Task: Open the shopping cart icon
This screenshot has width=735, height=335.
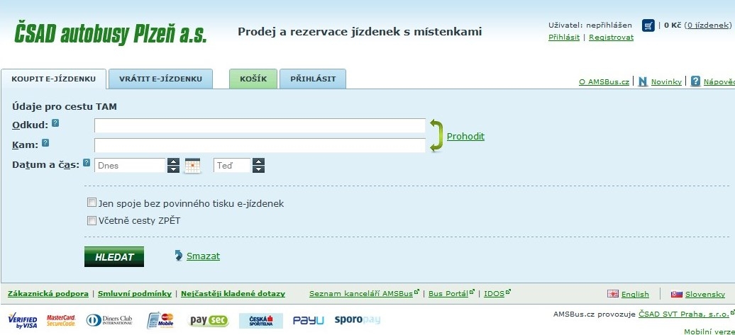Action: tap(648, 25)
